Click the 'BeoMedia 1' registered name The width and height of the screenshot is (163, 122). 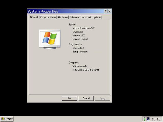[x=78, y=48]
